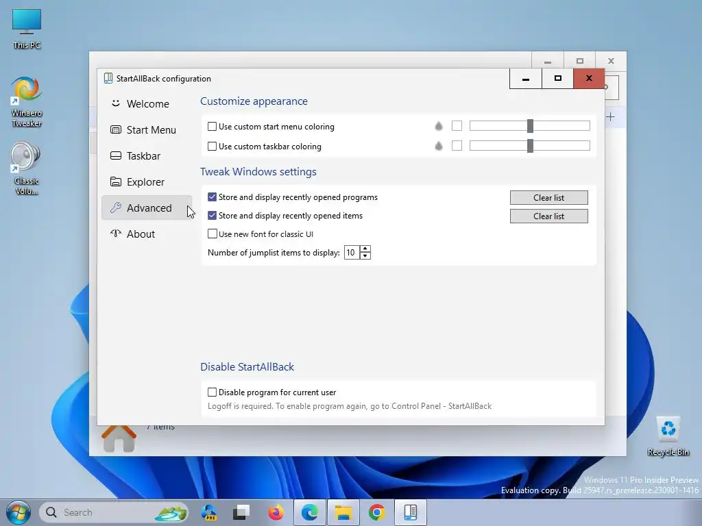
Task: Clear list of recently opened items
Action: click(549, 216)
